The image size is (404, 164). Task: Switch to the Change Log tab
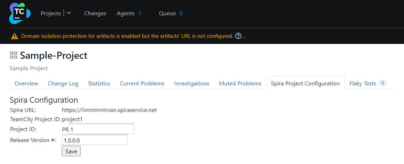point(63,83)
